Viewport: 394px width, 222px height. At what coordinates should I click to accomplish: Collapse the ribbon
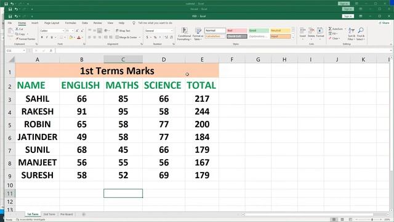[x=391, y=44]
